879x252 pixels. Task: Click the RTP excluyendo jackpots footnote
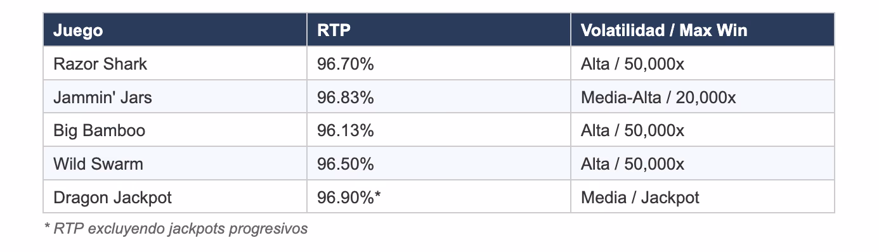(x=176, y=229)
